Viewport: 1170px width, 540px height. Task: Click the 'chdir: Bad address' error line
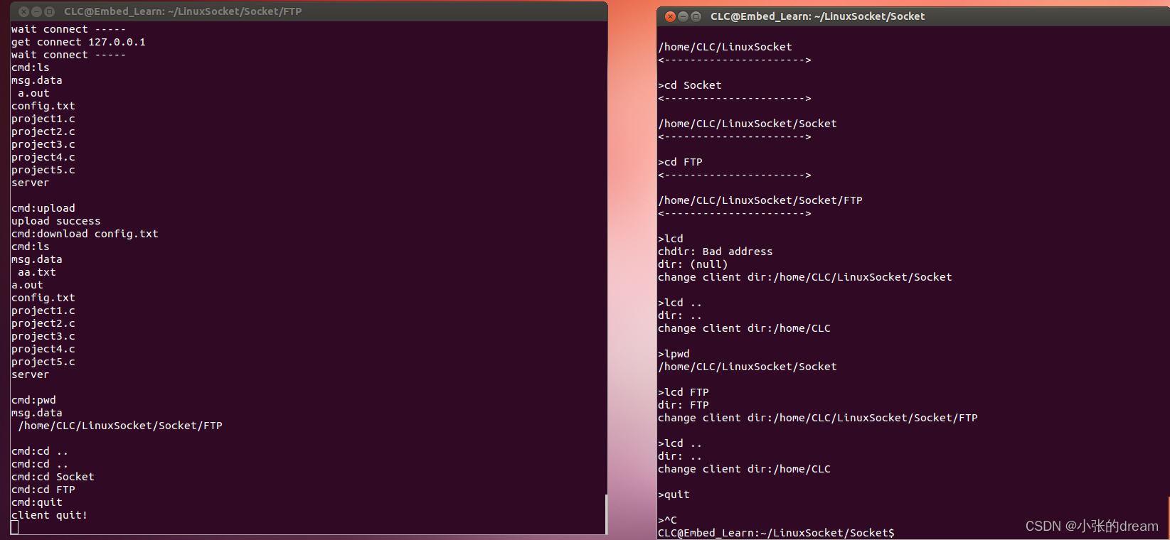tap(716, 252)
